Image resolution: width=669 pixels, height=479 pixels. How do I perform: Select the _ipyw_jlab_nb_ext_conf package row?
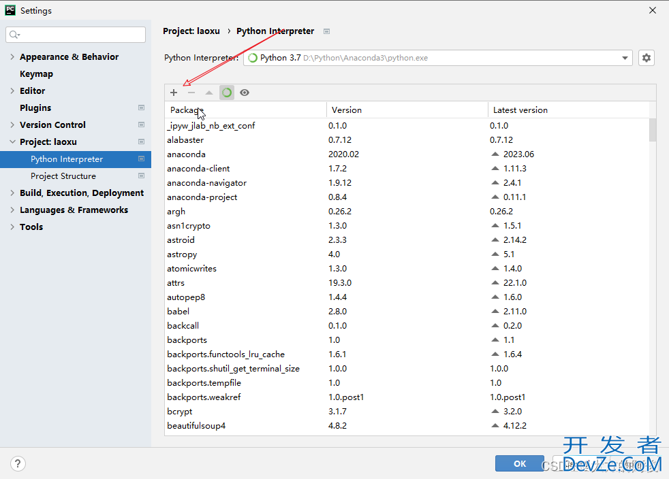(407, 126)
